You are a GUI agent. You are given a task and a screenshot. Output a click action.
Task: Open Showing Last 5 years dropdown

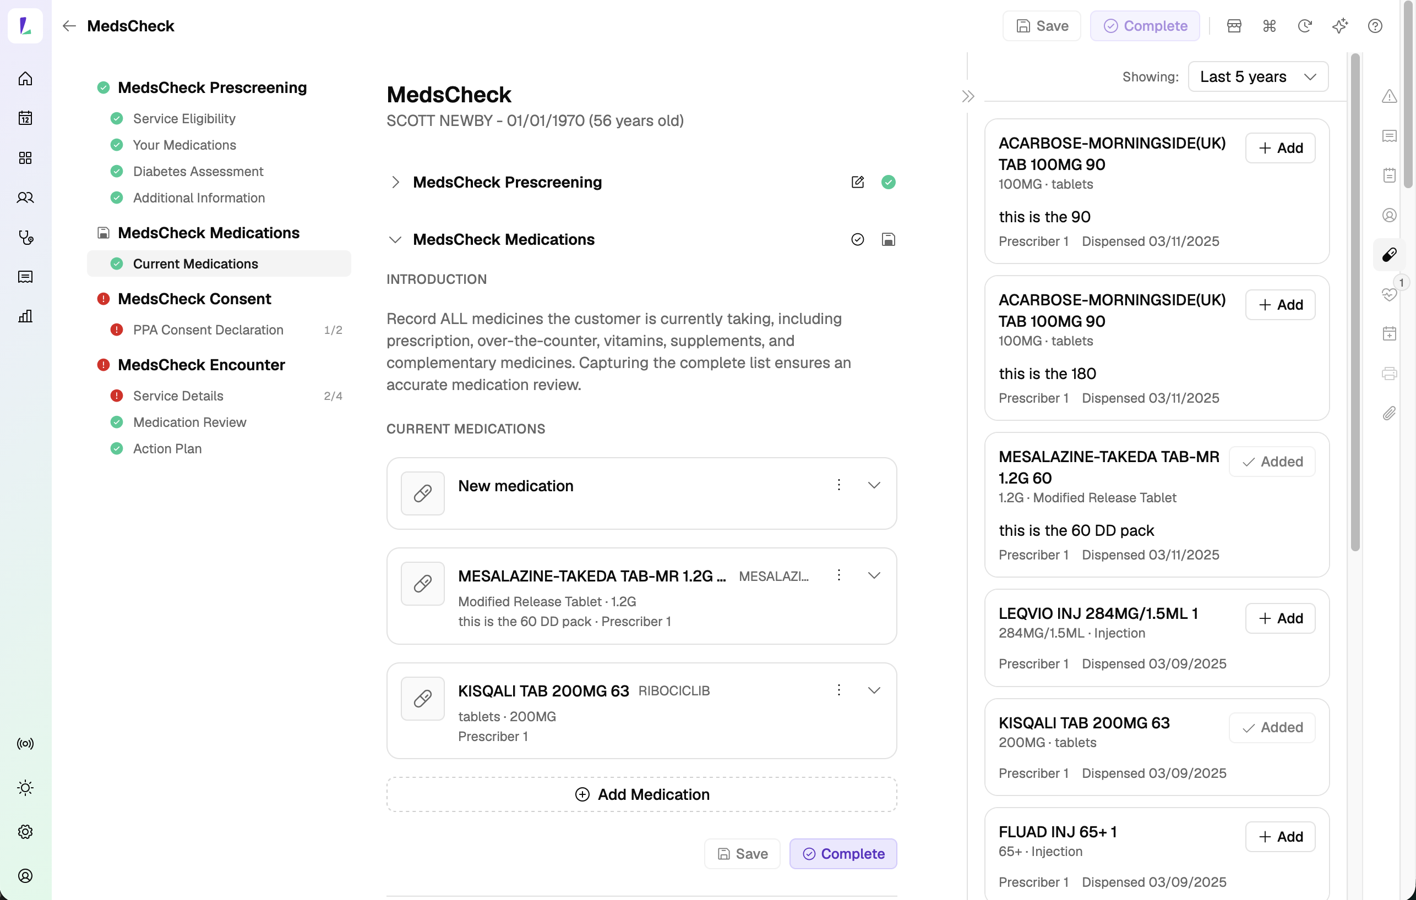(x=1258, y=76)
